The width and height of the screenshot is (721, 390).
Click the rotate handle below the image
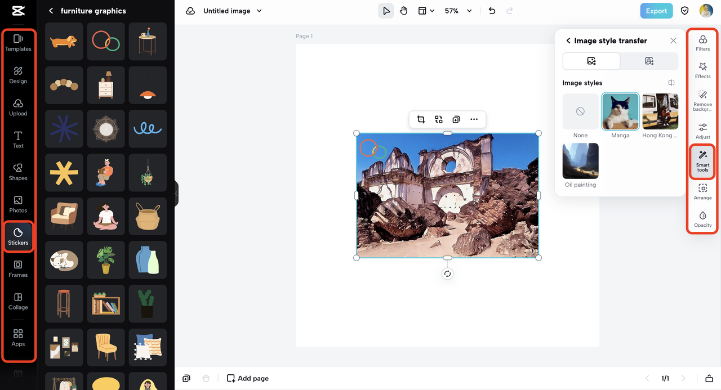click(x=447, y=274)
